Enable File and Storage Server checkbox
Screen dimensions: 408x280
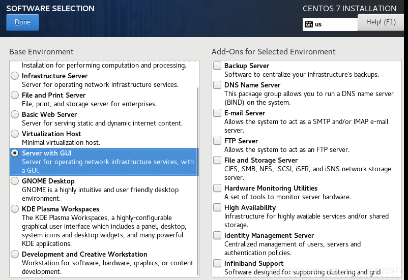tap(217, 160)
